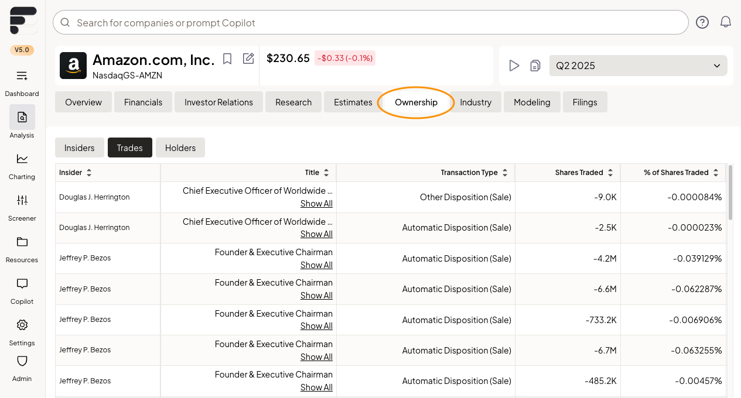
Task: Click the $230.65 stock price
Action: [x=288, y=58]
